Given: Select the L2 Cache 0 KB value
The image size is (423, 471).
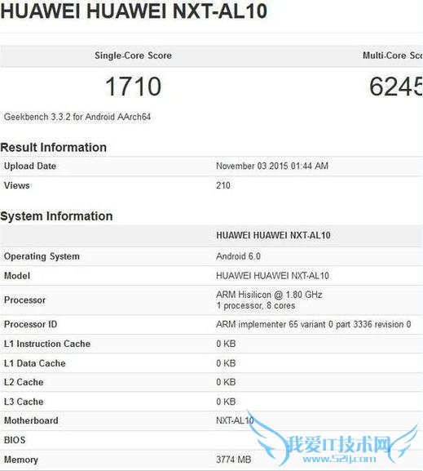Looking at the screenshot, I should [x=226, y=382].
